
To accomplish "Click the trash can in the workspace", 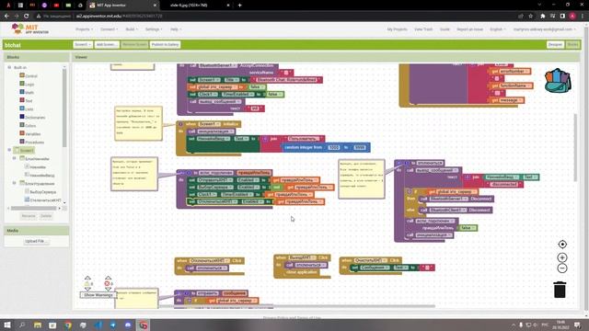I will pos(560,290).
